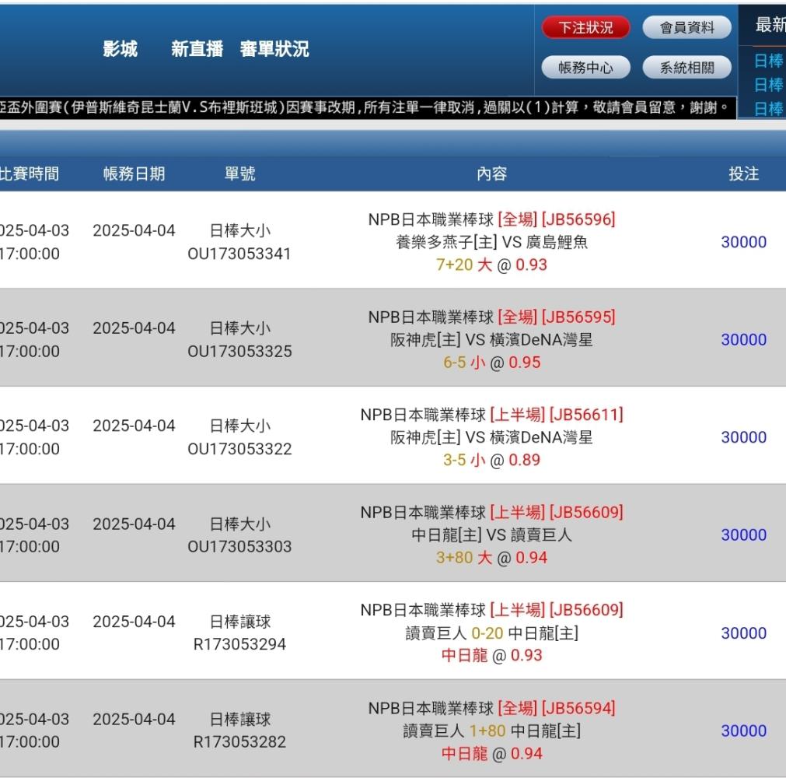The image size is (786, 778).
Task: Click the 最新 panel heading
Action: (x=770, y=24)
